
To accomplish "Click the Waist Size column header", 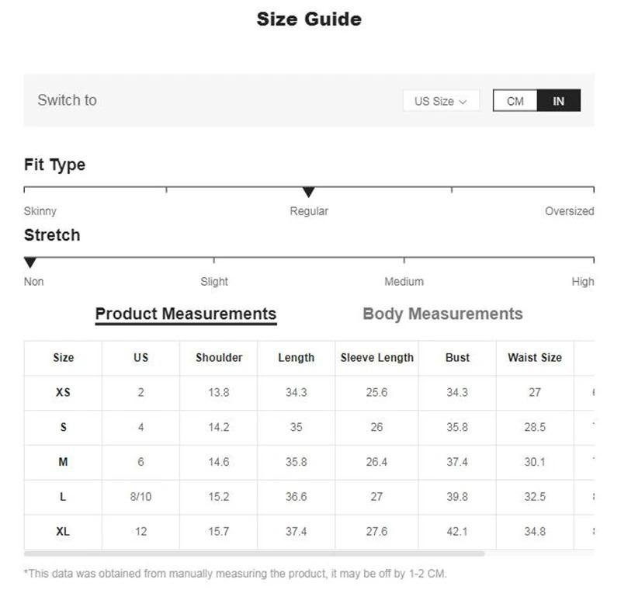I will pyautogui.click(x=535, y=358).
